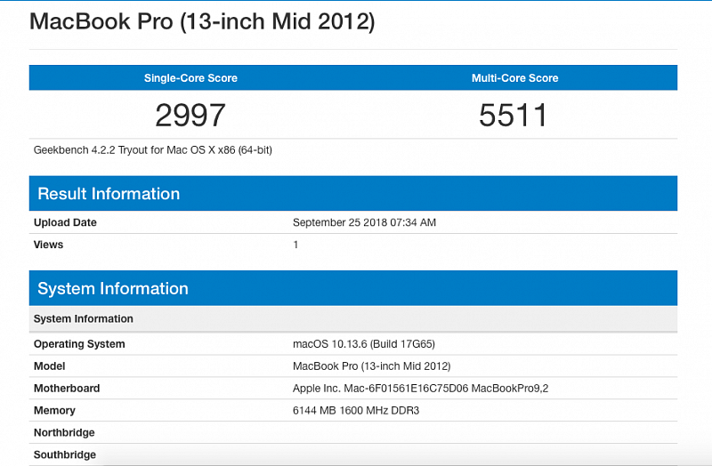The height and width of the screenshot is (466, 712).
Task: Select the Model row label
Action: pos(49,366)
